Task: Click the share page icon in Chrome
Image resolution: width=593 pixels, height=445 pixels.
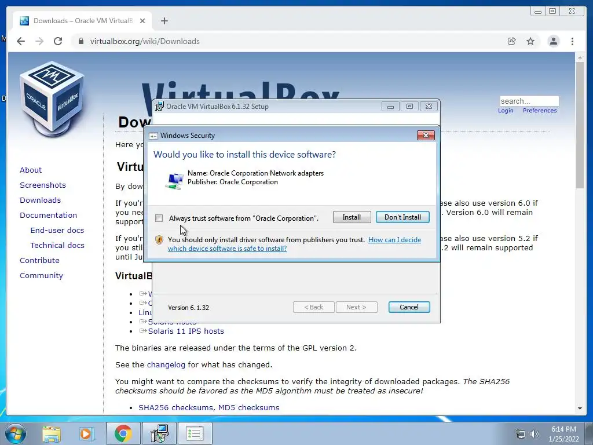Action: click(511, 41)
